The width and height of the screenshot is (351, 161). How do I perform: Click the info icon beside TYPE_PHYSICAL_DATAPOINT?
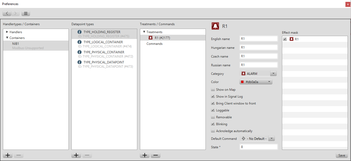pyautogui.click(x=79, y=62)
